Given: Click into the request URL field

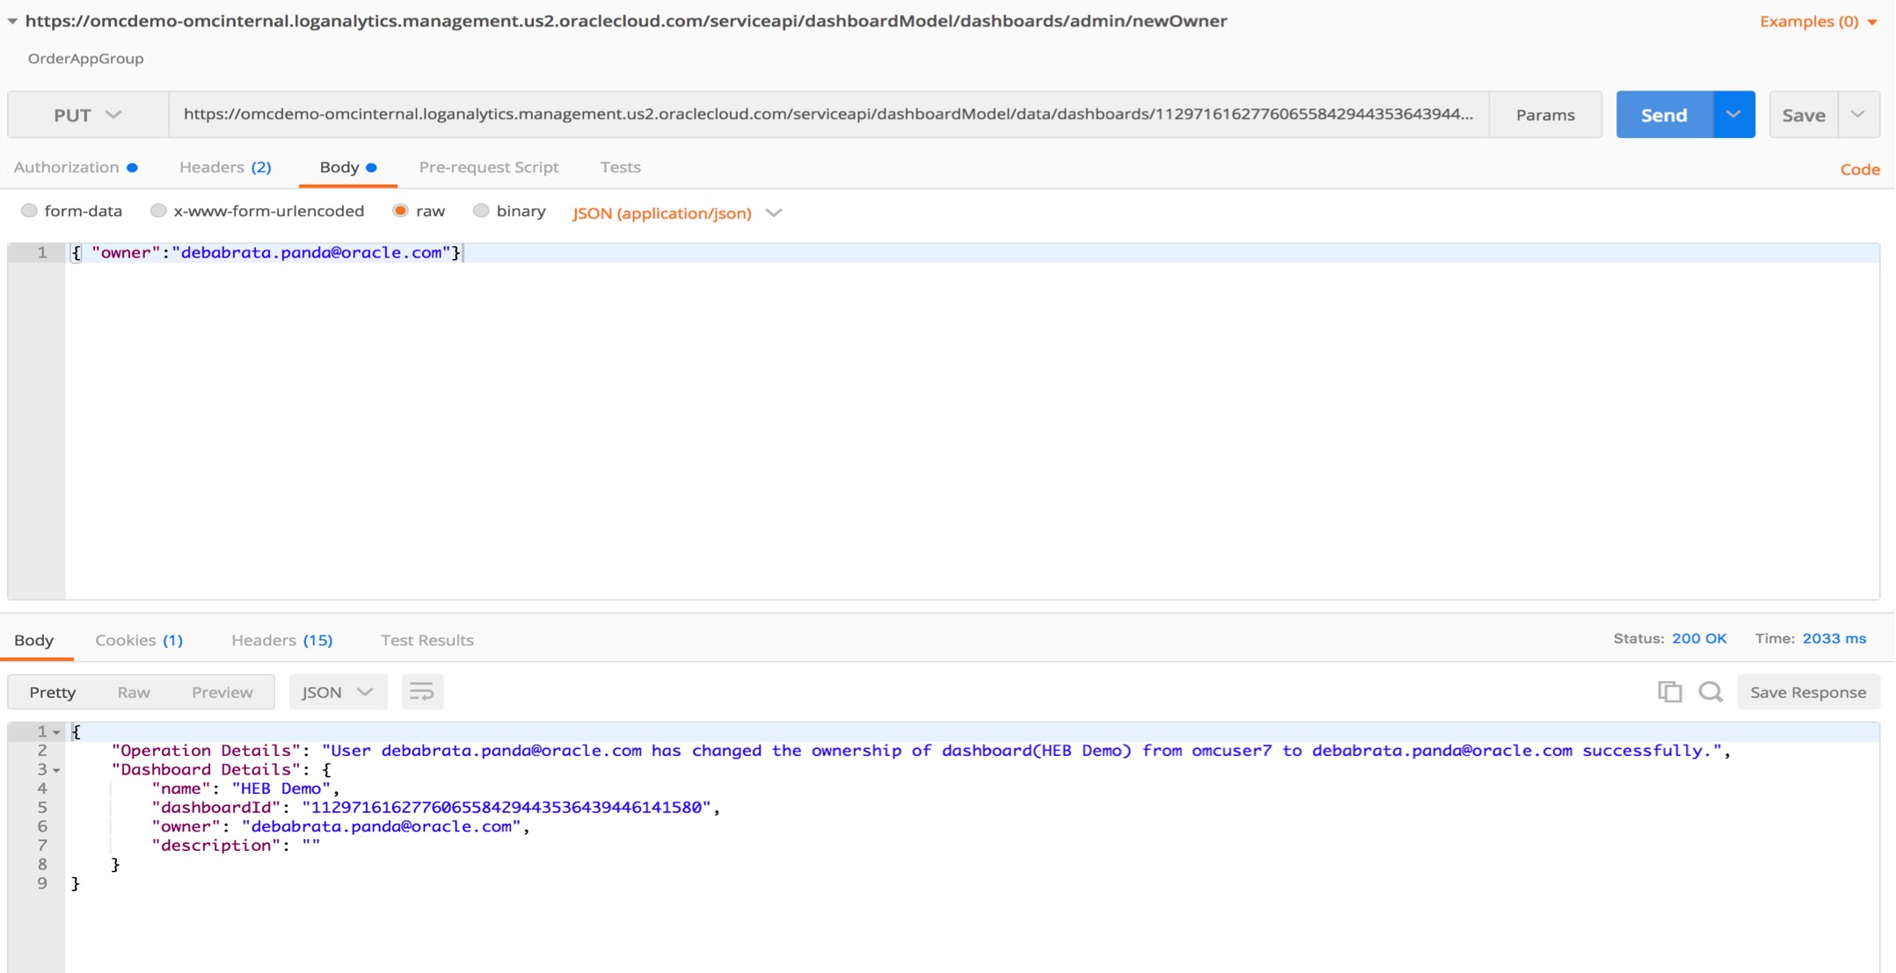Looking at the screenshot, I should [x=827, y=114].
